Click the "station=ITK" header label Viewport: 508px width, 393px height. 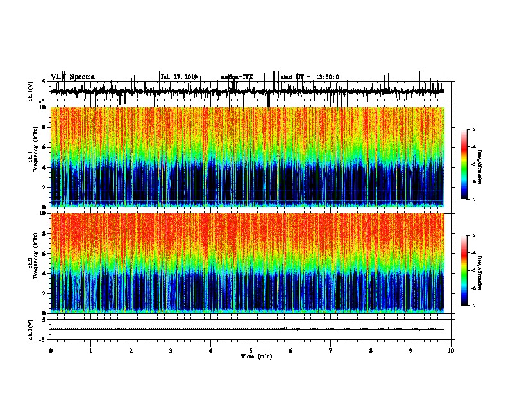pyautogui.click(x=237, y=77)
